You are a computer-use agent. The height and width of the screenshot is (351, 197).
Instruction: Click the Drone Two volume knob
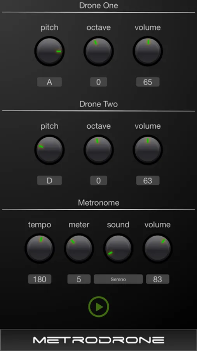click(148, 150)
